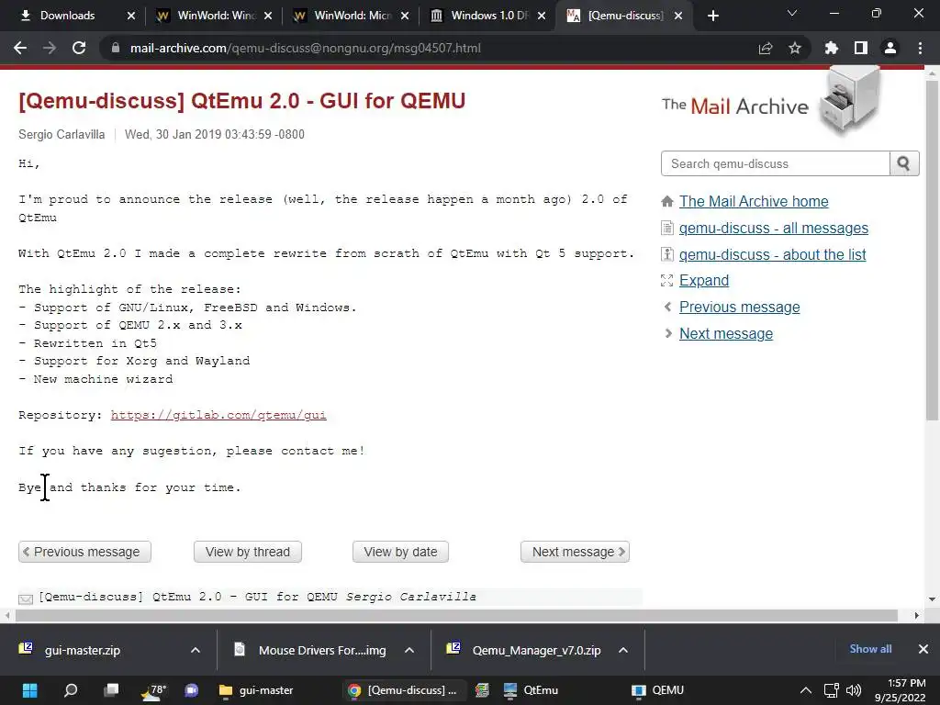Bookmark this page with the star
The width and height of the screenshot is (940, 705).
click(795, 48)
